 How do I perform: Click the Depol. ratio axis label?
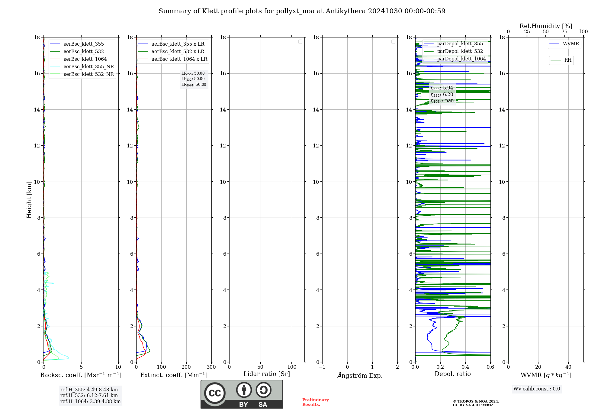[x=453, y=374]
